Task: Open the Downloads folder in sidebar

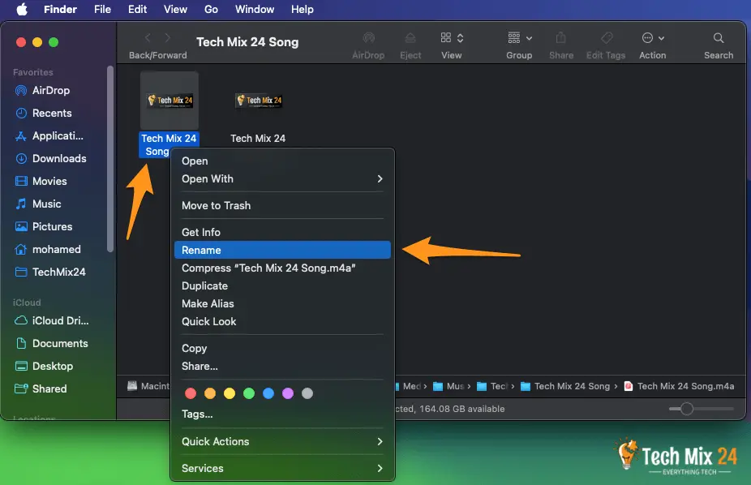Action: (x=50, y=158)
